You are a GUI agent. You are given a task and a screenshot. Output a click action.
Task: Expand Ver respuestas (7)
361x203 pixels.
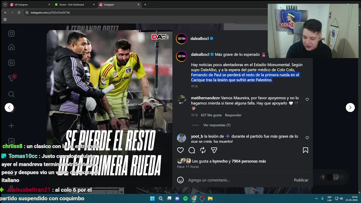tap(217, 125)
